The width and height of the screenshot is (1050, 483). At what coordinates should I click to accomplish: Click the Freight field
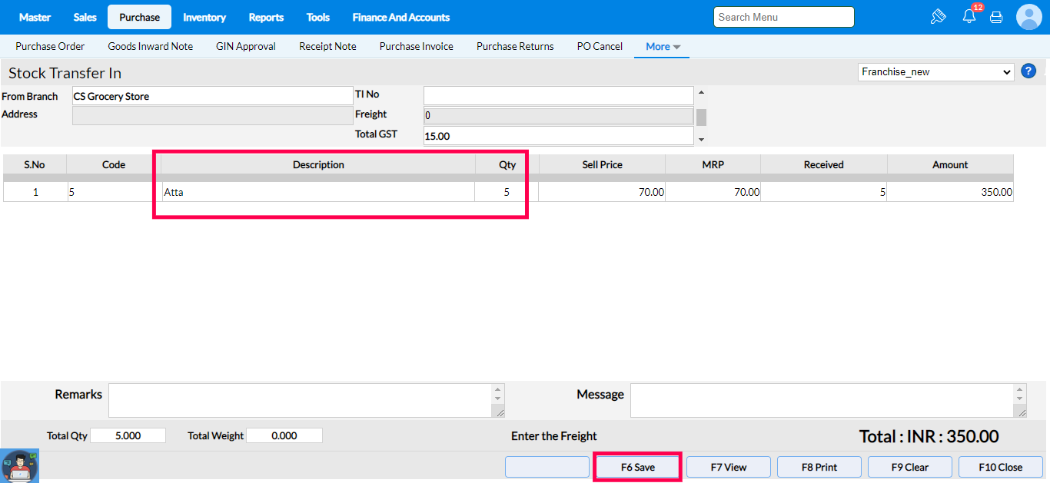559,115
